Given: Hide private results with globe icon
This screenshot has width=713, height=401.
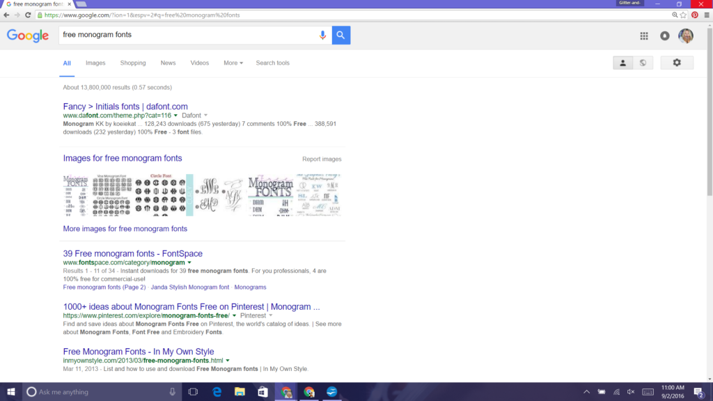Looking at the screenshot, I should point(643,63).
